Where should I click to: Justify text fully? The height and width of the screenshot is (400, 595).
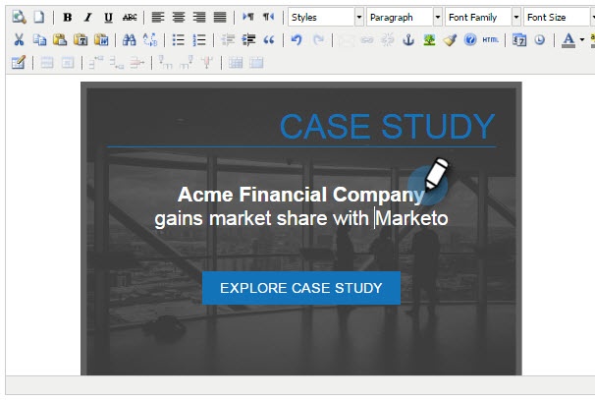[220, 17]
